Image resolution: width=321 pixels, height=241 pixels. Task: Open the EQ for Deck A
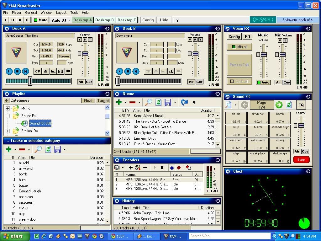coord(61,71)
